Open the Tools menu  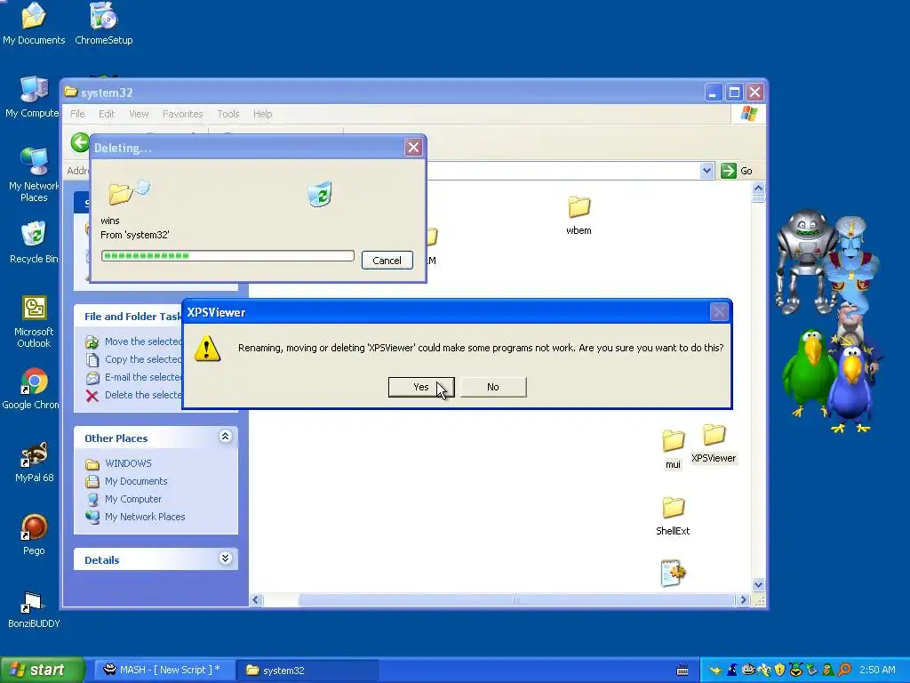[228, 114]
